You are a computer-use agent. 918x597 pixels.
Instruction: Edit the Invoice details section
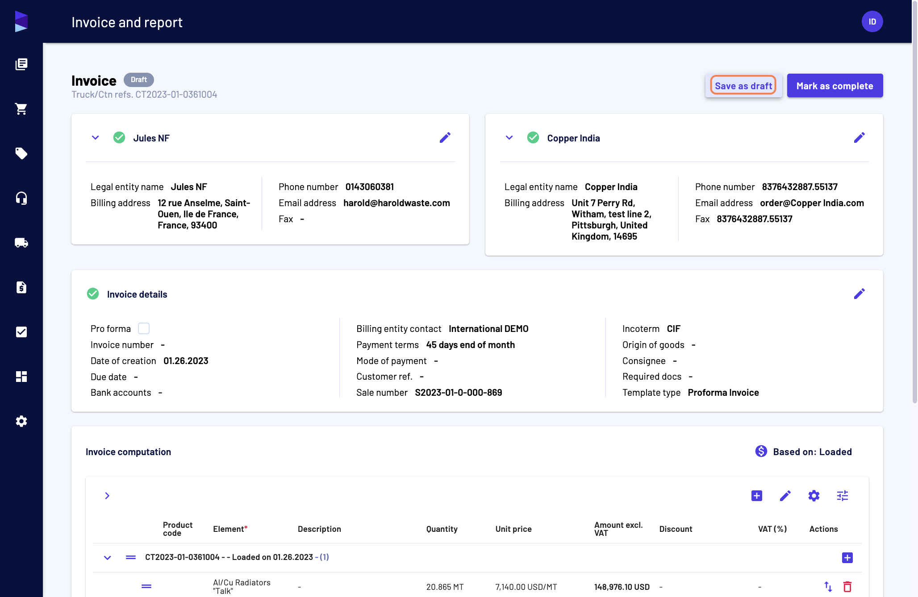click(859, 294)
